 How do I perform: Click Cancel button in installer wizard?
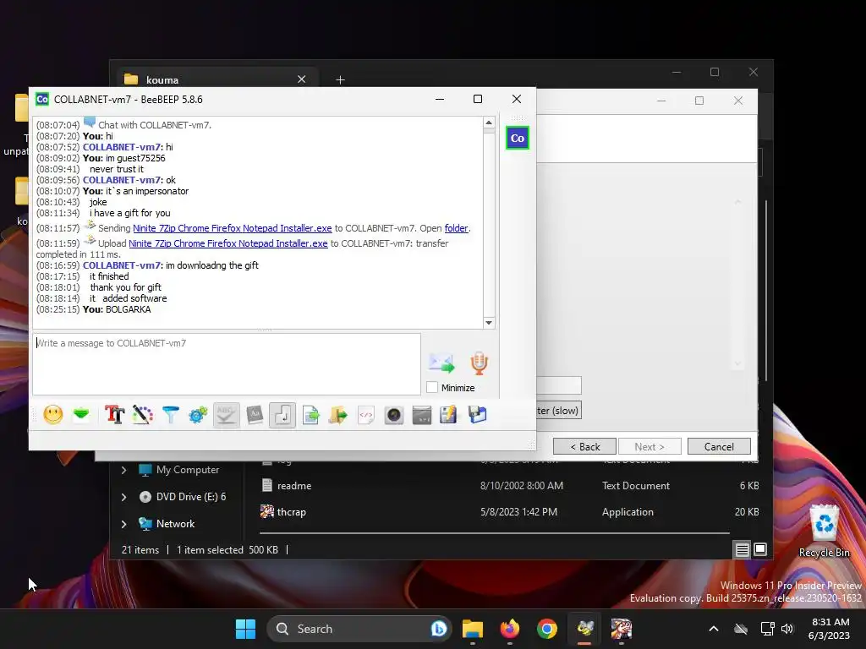click(719, 446)
